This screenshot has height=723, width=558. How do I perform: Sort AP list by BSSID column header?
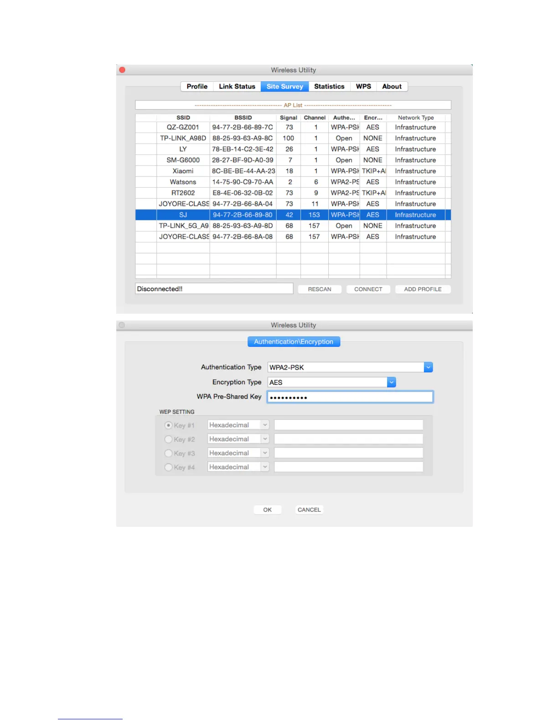click(243, 118)
